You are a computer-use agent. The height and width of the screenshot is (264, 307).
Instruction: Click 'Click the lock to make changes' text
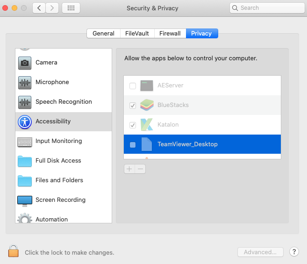70,253
